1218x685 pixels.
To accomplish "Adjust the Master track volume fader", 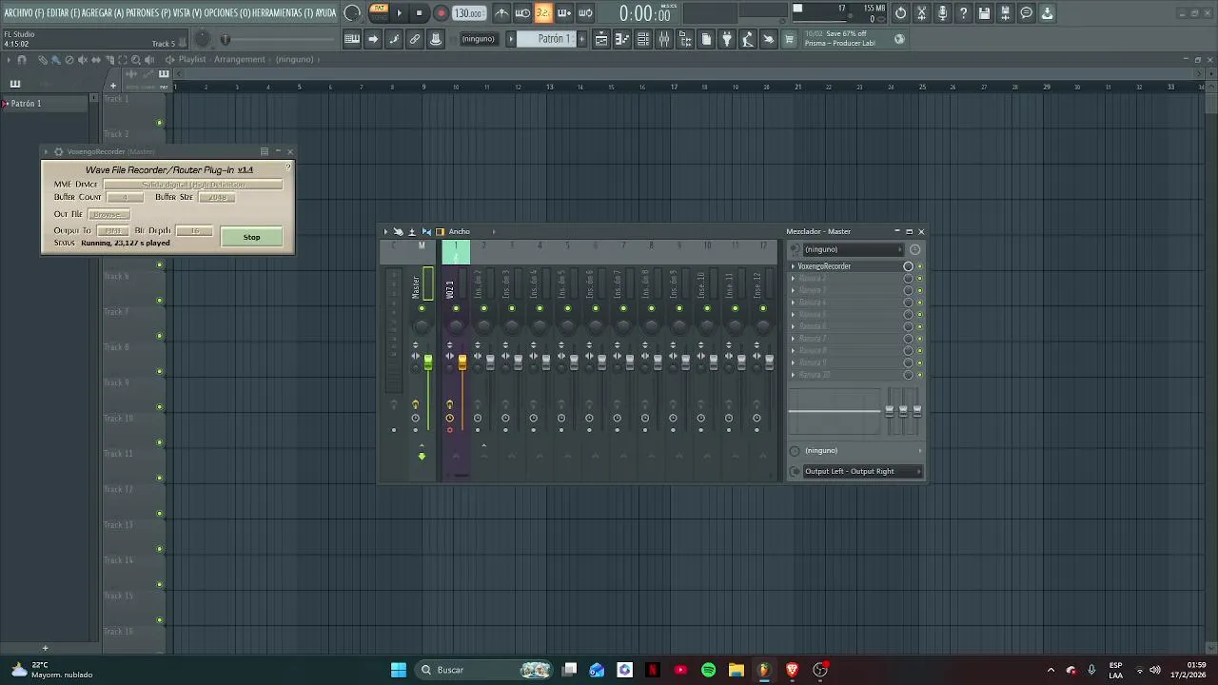I will pyautogui.click(x=428, y=362).
